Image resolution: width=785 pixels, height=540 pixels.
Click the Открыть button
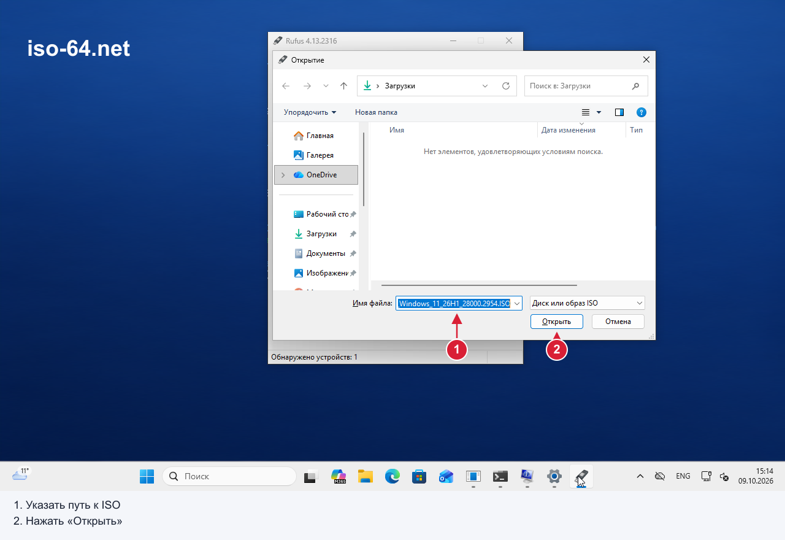click(x=556, y=322)
